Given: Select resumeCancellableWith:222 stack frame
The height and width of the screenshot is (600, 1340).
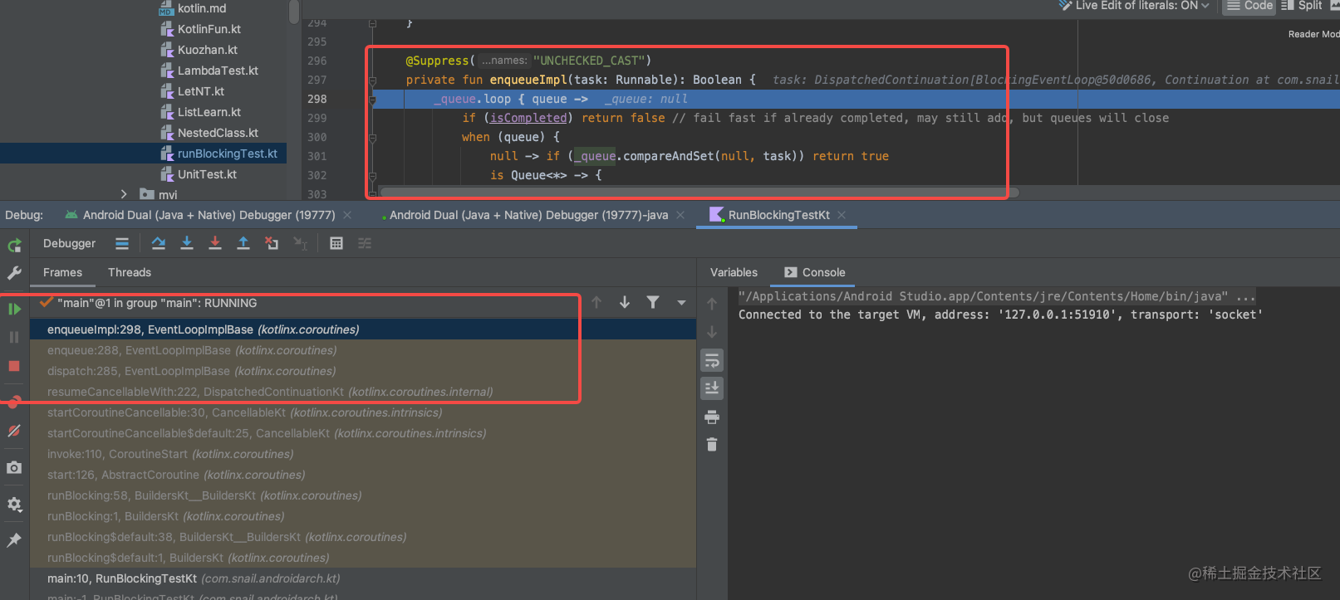Looking at the screenshot, I should (363, 392).
